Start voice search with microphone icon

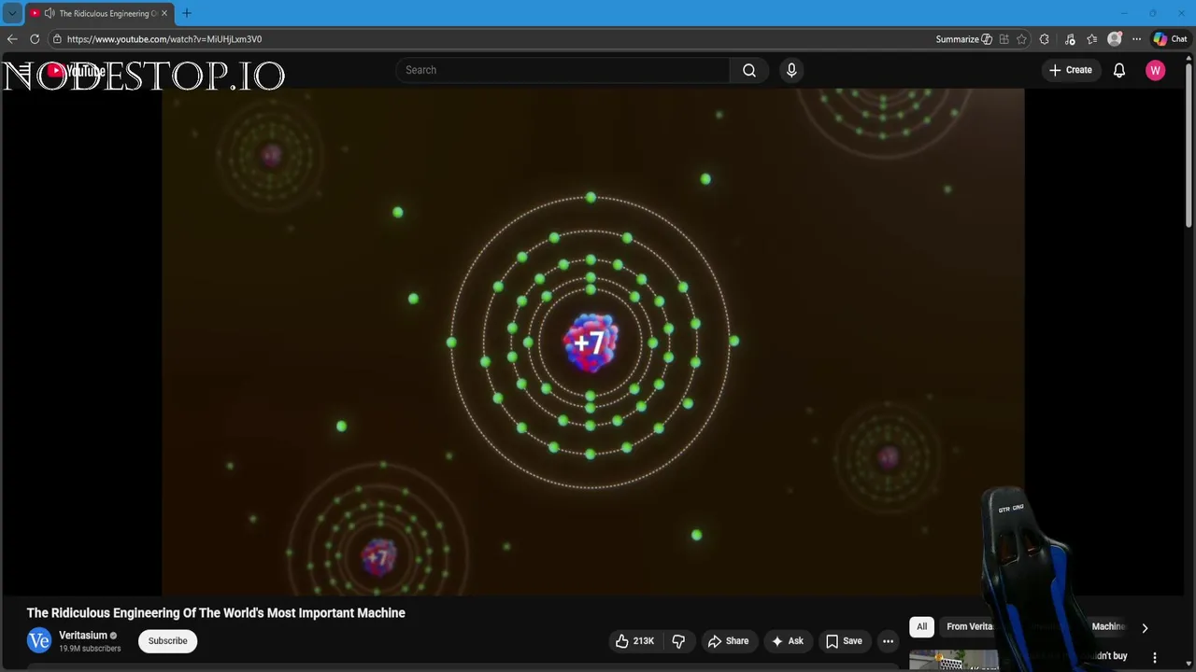click(x=791, y=70)
